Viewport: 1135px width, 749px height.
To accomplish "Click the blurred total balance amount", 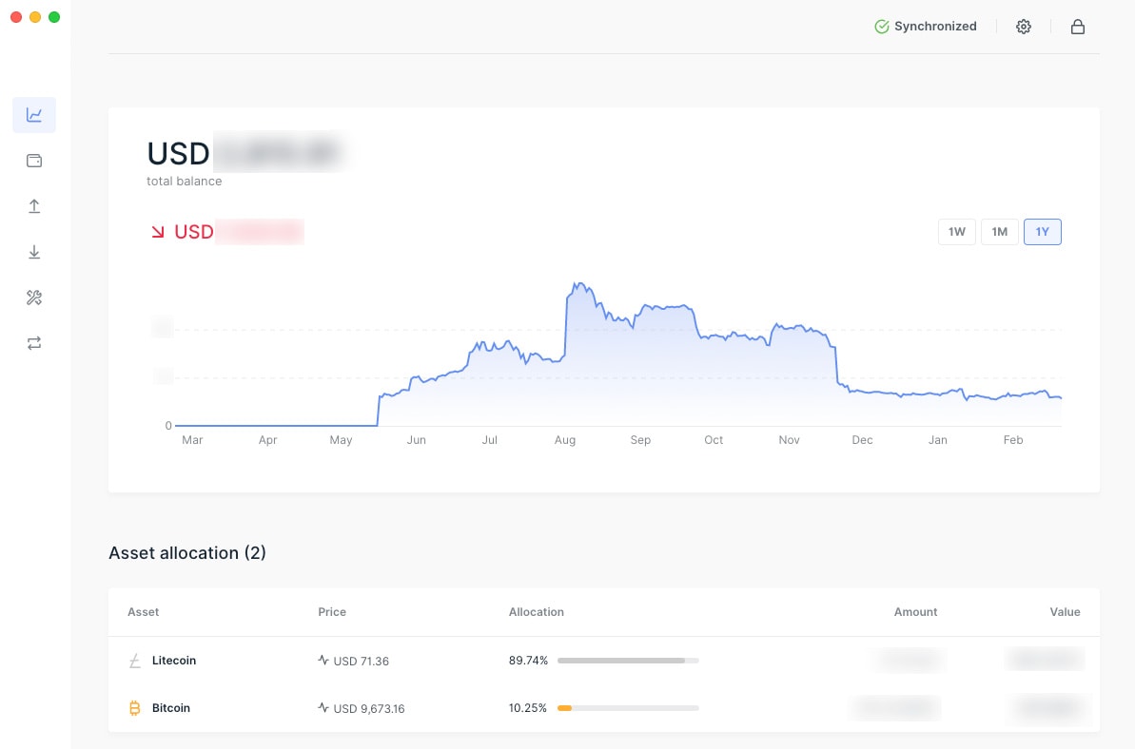I will (276, 153).
